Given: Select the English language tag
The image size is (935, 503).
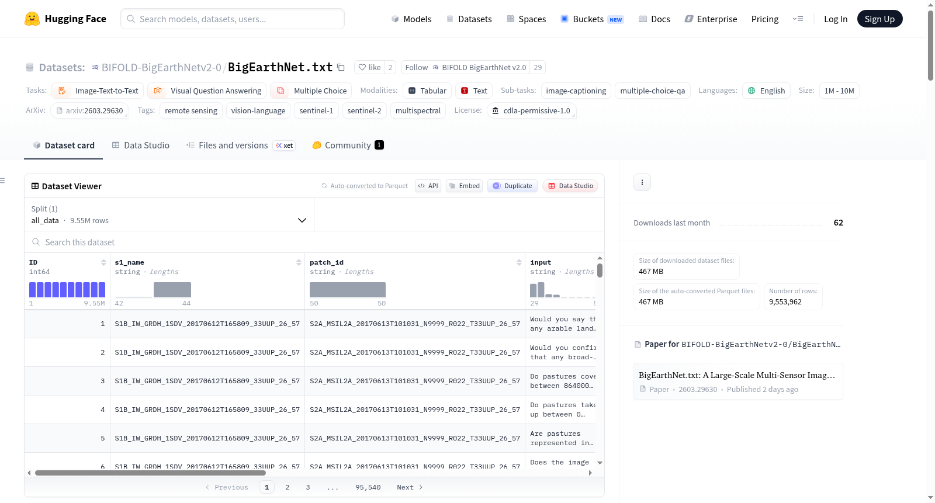Looking at the screenshot, I should [767, 91].
